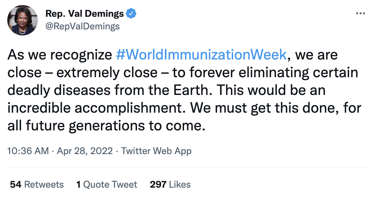Click the blue verified badge icon

pos(131,13)
